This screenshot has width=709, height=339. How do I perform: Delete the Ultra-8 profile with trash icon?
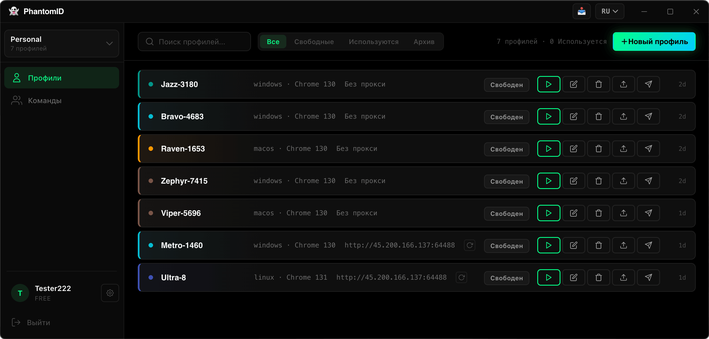pos(598,277)
